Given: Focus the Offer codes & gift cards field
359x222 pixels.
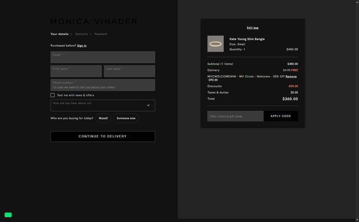Looking at the screenshot, I should click(x=236, y=116).
